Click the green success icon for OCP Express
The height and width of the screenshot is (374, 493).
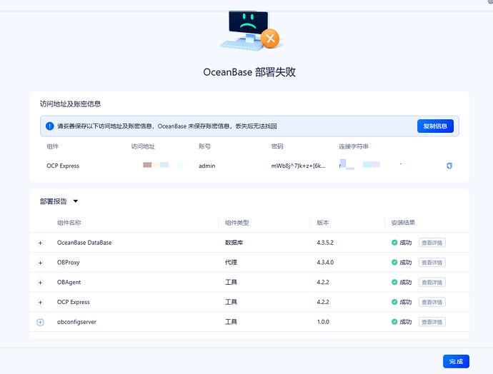(x=394, y=302)
